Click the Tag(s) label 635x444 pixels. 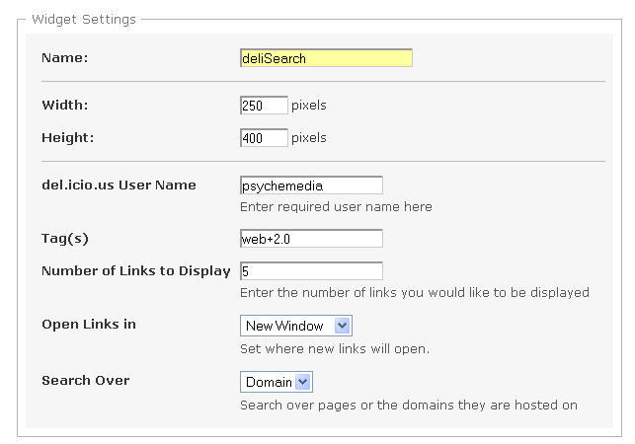(65, 239)
